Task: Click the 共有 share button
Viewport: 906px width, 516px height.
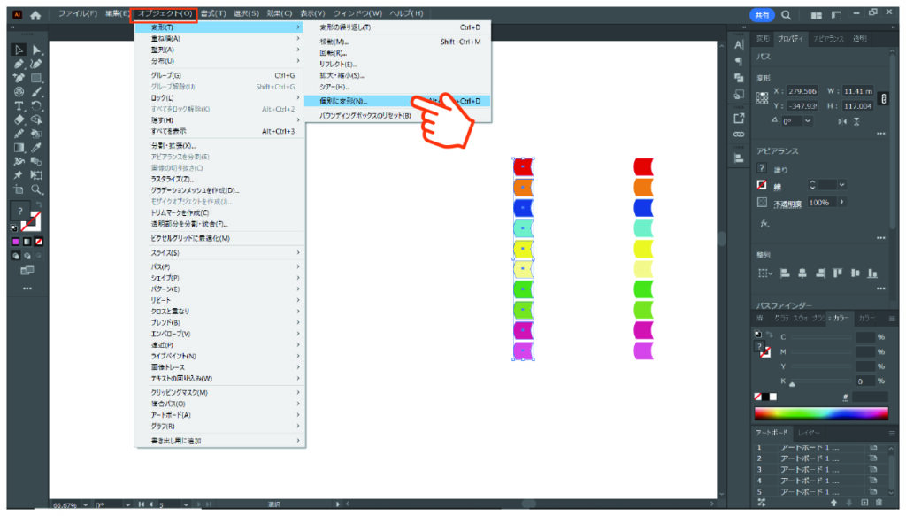Action: tap(762, 16)
